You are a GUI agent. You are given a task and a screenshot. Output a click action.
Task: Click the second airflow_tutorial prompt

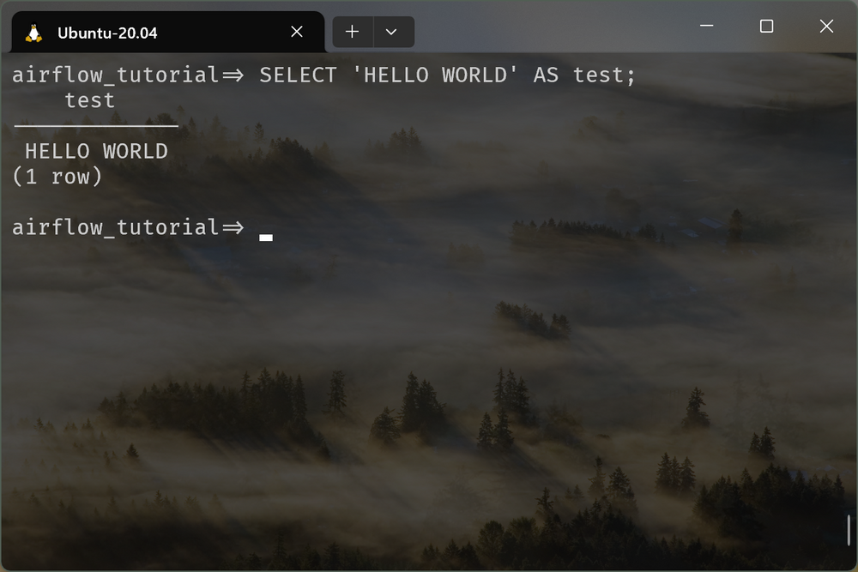(x=114, y=227)
